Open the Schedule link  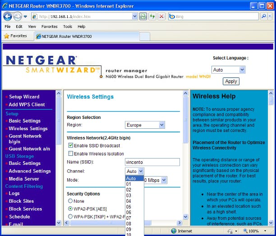pyautogui.click(x=19, y=217)
